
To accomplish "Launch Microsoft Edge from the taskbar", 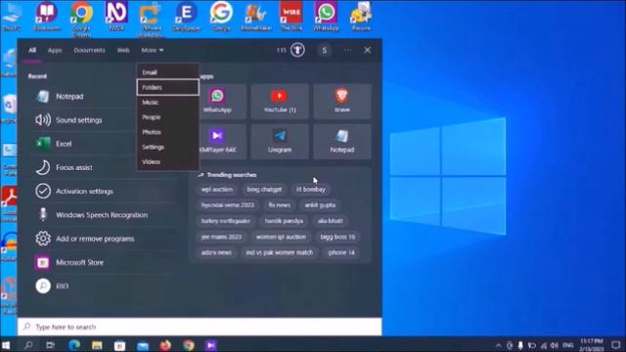I will 74,345.
